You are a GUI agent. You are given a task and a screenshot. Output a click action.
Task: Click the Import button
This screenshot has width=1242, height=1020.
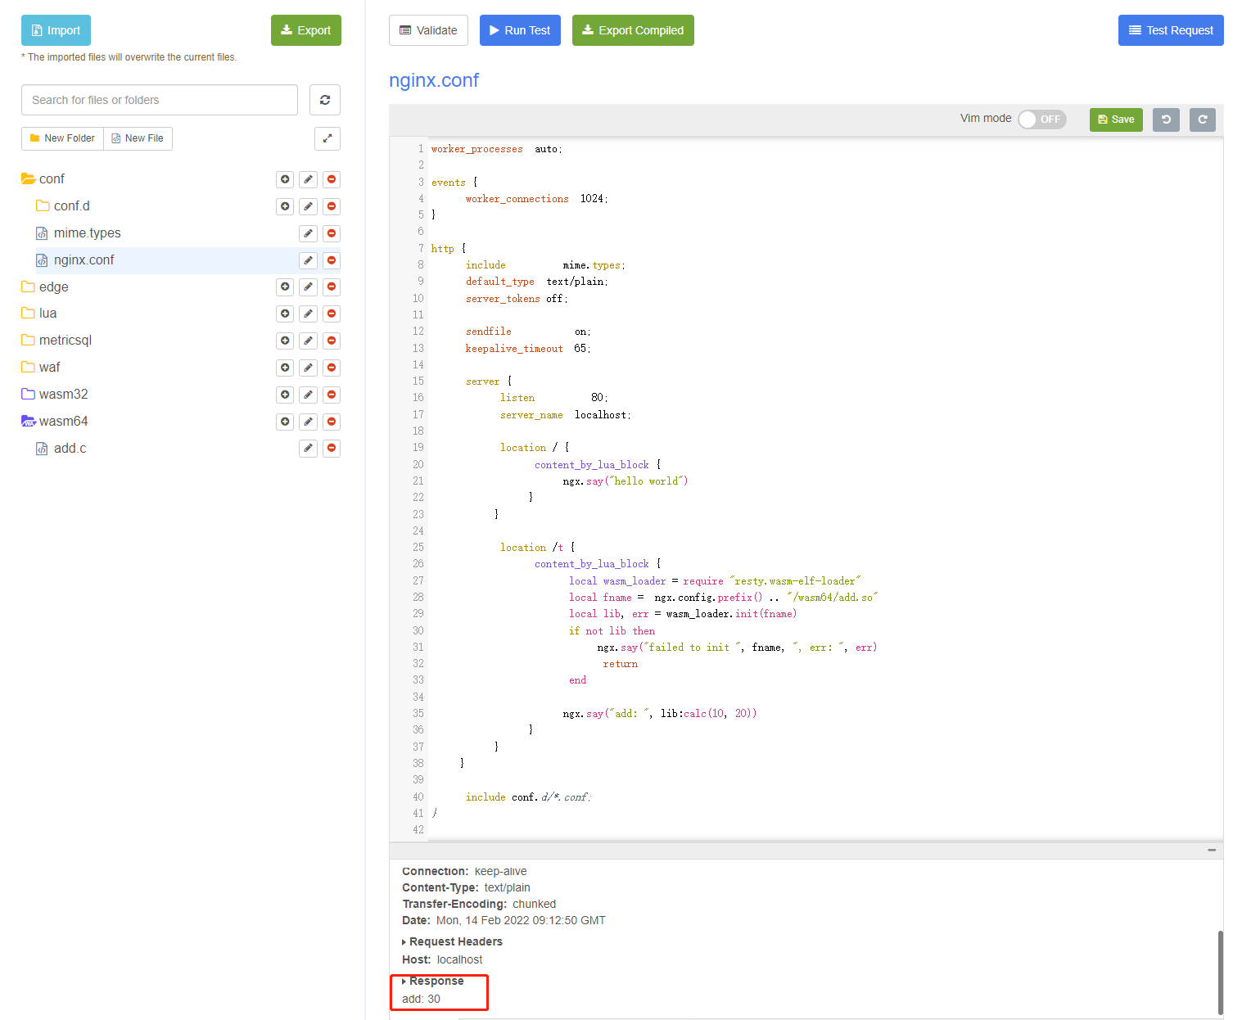pos(56,30)
